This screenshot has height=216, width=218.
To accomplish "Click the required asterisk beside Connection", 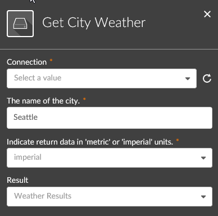I will [x=51, y=60].
